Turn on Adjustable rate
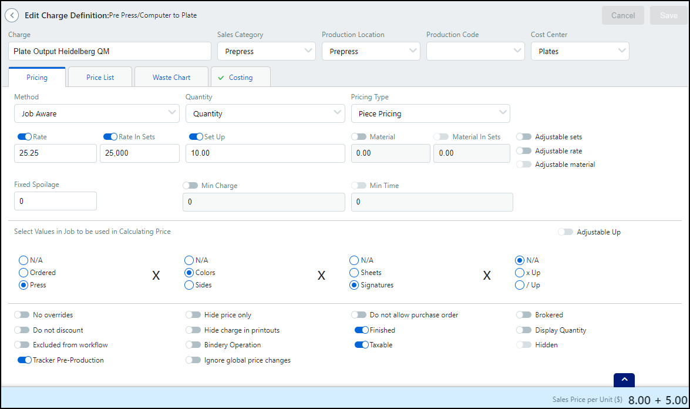Image resolution: width=690 pixels, height=409 pixels. 524,151
